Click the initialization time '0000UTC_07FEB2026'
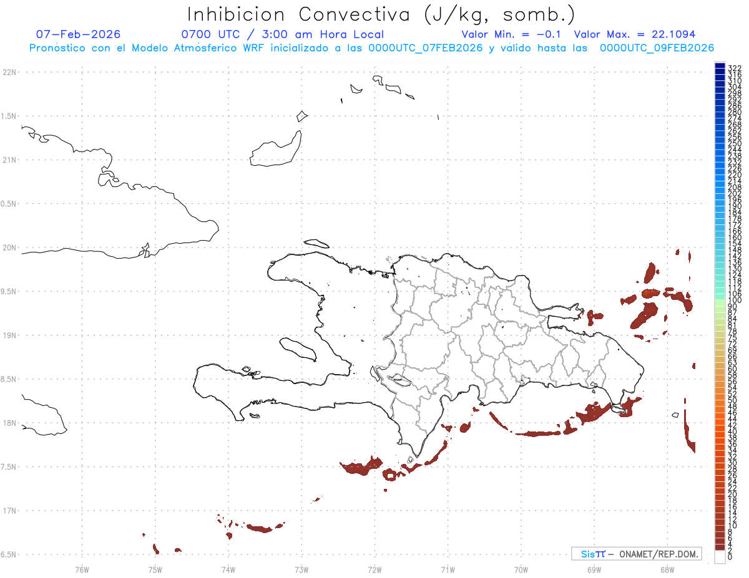 pos(426,48)
